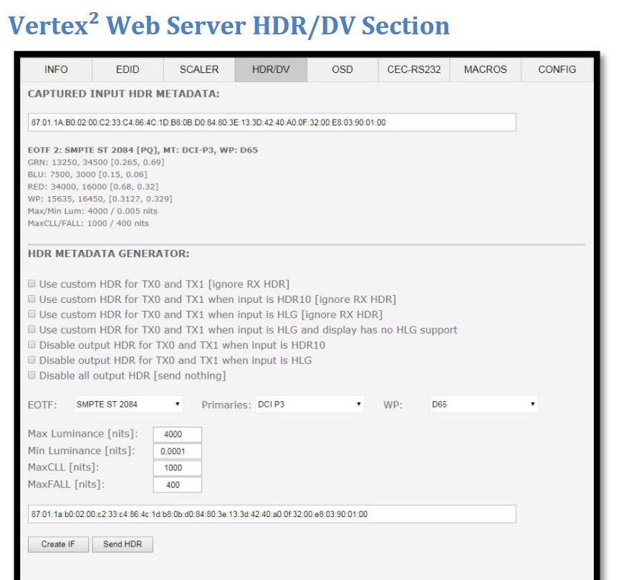Switch to the OSD tab
The image size is (619, 580).
point(342,69)
